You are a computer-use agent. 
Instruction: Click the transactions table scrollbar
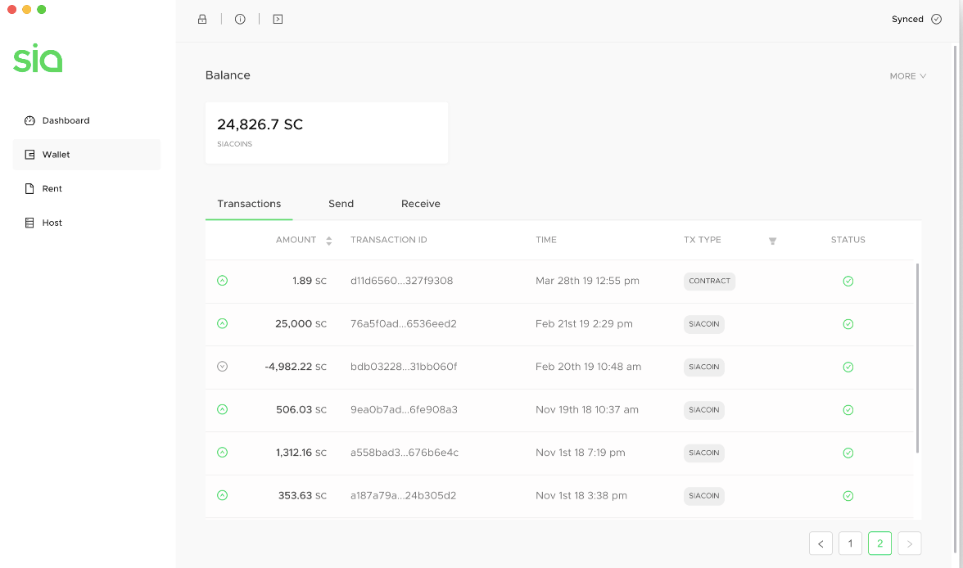point(917,358)
